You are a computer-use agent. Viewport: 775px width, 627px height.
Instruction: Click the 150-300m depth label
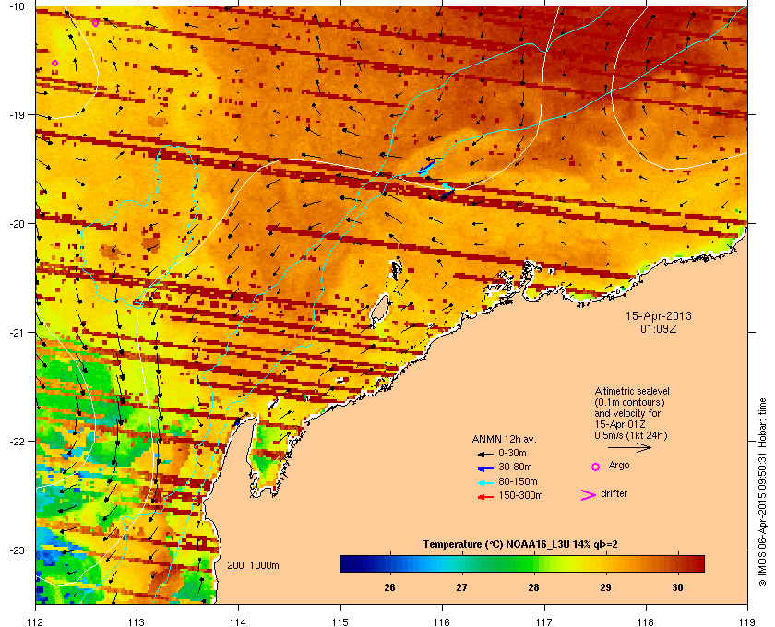pos(520,495)
